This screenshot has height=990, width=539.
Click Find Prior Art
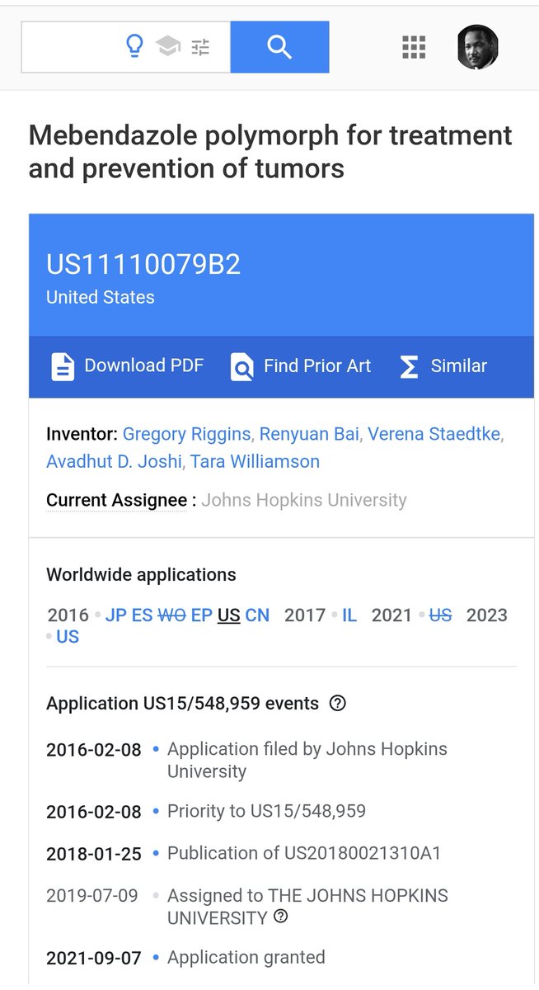pyautogui.click(x=300, y=366)
